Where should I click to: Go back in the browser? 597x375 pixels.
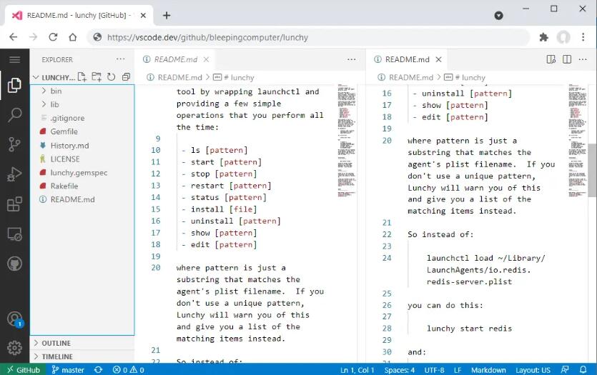tap(14, 37)
